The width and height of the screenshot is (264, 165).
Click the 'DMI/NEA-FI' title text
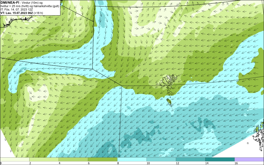(10, 2)
